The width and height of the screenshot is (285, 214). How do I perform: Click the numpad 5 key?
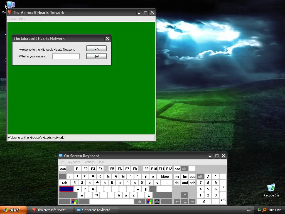[x=208, y=189]
